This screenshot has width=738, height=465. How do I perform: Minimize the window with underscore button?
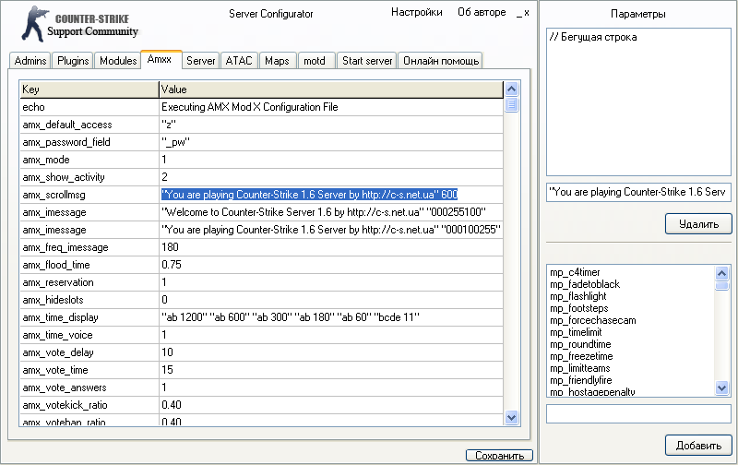coord(518,13)
